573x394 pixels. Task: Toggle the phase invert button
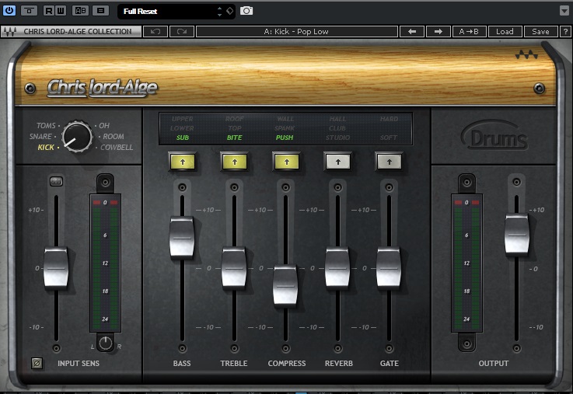pyautogui.click(x=37, y=364)
